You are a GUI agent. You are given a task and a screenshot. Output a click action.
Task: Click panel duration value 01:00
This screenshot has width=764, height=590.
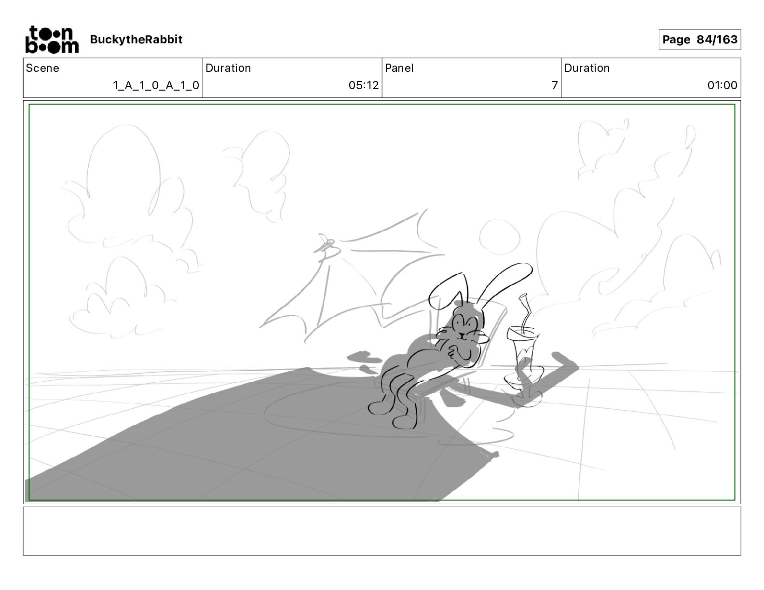point(722,85)
